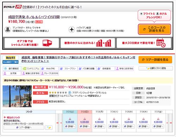Click the shuttle bus icon banner
This screenshot has height=137, width=176.
tap(32, 43)
